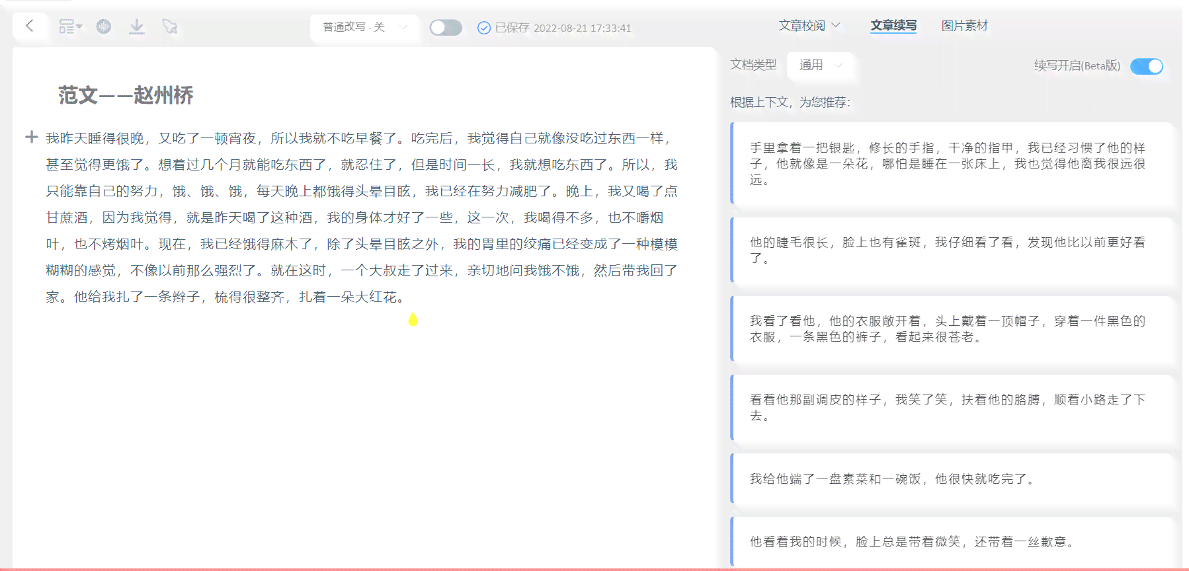1189x571 pixels.
Task: Click the 根据上下文，为您推荐 label
Action: point(790,102)
